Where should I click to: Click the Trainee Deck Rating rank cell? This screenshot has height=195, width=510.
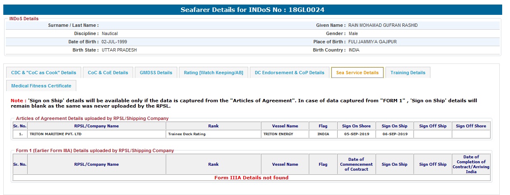187,134
